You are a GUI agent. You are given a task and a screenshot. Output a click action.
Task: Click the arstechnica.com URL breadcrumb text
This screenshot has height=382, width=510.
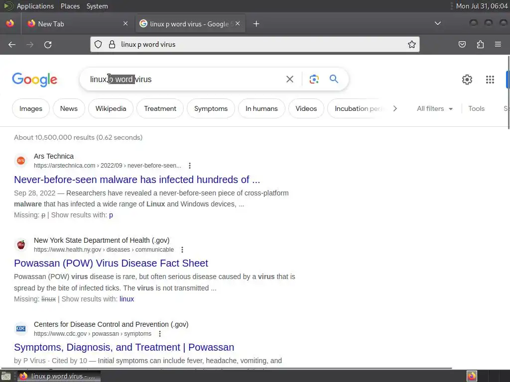(108, 166)
